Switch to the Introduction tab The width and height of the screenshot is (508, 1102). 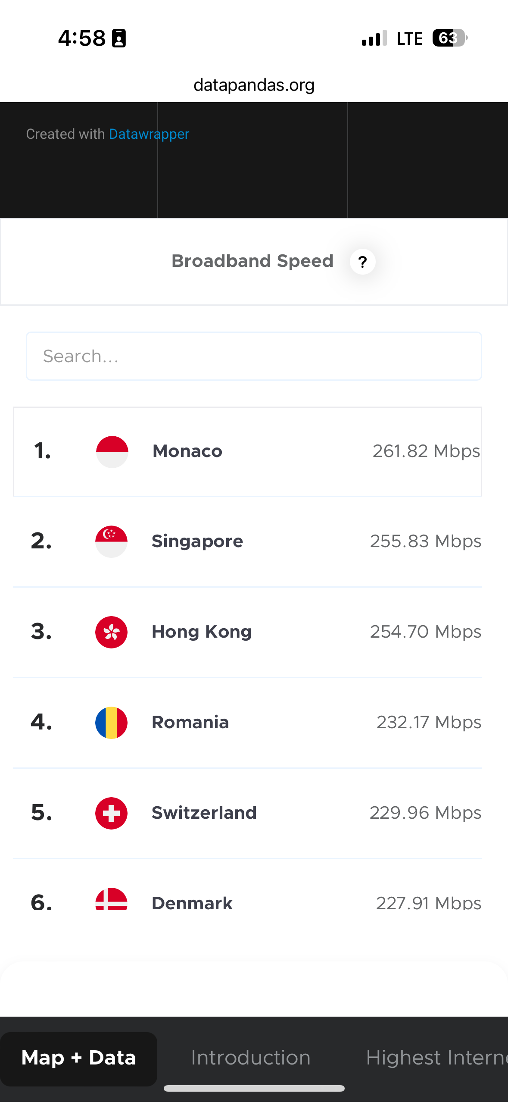pyautogui.click(x=251, y=1058)
